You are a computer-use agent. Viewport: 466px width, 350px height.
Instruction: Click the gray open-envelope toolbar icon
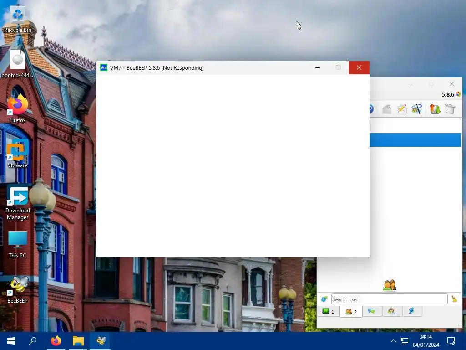[387, 109]
